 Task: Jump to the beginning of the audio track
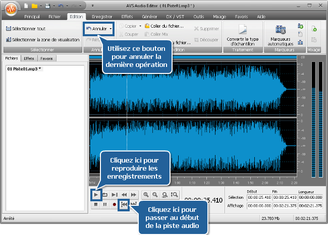point(124,204)
